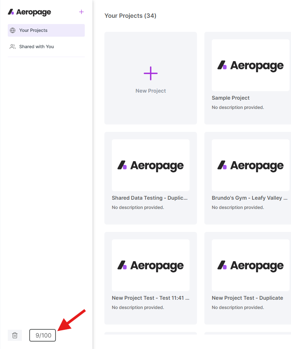This screenshot has width=291, height=349.
Task: Click the large plus icon for New Project
Action: 151,73
